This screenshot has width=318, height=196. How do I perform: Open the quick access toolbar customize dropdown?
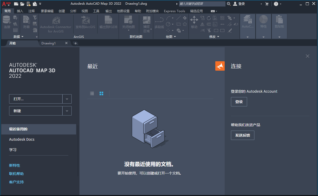40,4
